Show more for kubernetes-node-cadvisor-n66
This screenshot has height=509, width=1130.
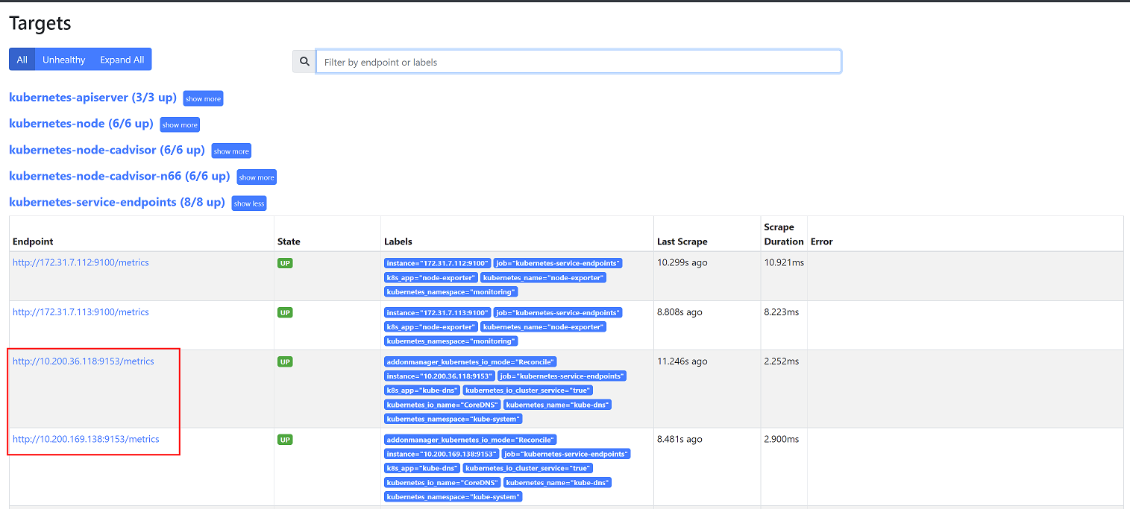point(257,177)
